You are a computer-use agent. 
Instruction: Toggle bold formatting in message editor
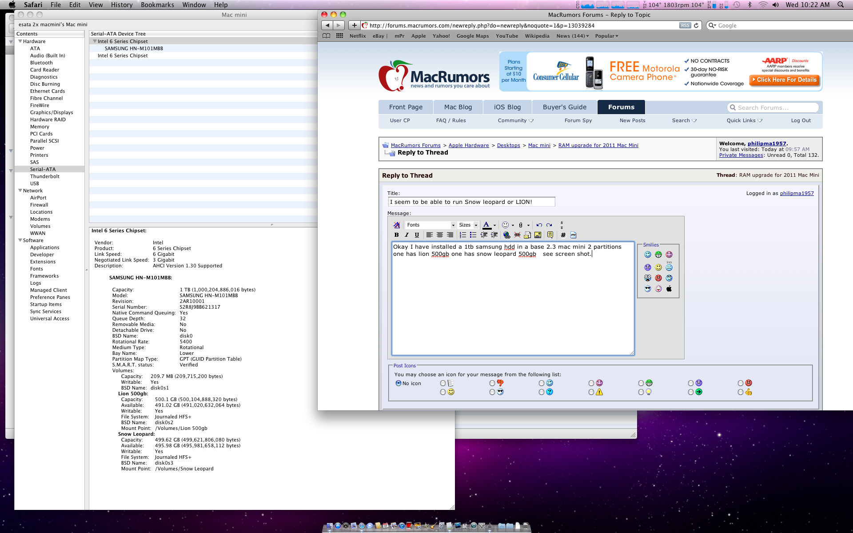coord(396,235)
